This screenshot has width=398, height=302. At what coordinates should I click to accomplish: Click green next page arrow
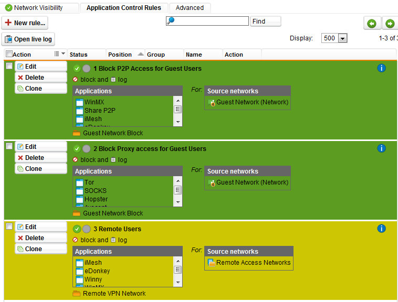pos(390,24)
